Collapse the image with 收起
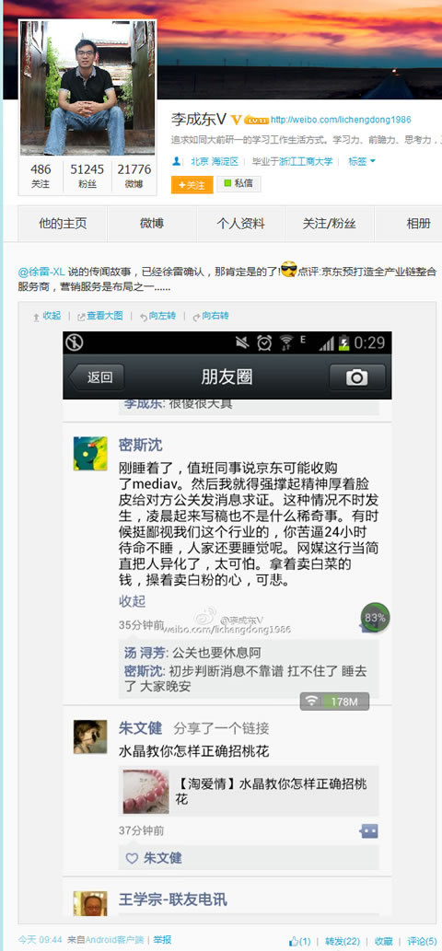This screenshot has width=442, height=951. click(x=47, y=316)
